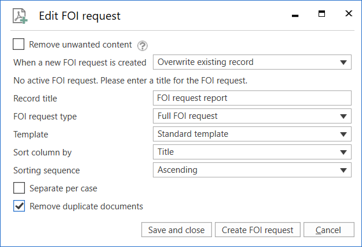362x247 pixels.
Task: Click the Create FOI request button
Action: [x=258, y=230]
